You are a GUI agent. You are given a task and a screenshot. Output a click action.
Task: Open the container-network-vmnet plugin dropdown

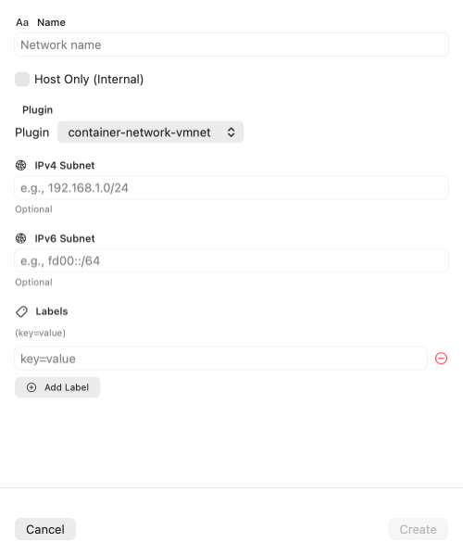[150, 132]
